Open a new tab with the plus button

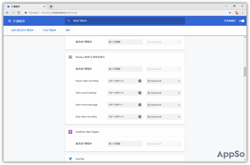[51, 7]
